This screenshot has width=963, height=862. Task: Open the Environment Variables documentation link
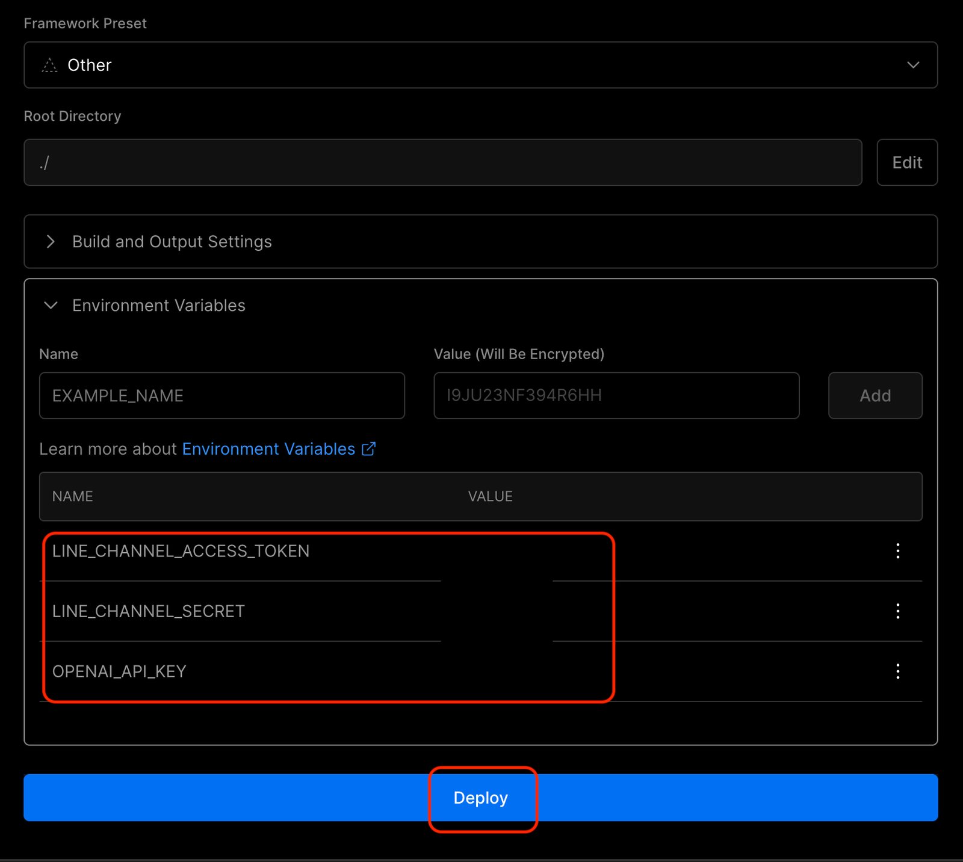[268, 449]
